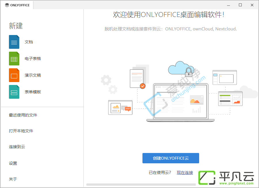Create a new 演示文稿

pyautogui.click(x=33, y=75)
